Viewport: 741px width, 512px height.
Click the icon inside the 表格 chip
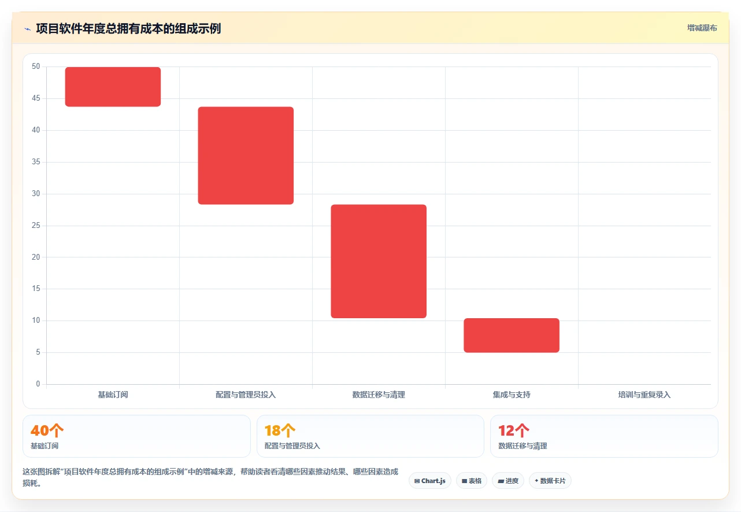tap(464, 481)
